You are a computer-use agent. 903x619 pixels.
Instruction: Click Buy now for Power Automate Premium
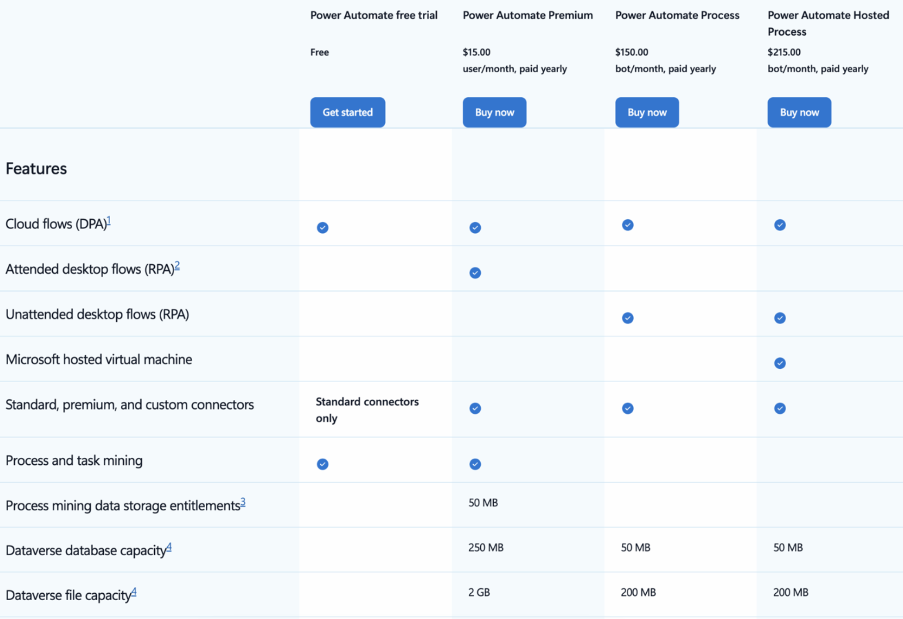(494, 112)
